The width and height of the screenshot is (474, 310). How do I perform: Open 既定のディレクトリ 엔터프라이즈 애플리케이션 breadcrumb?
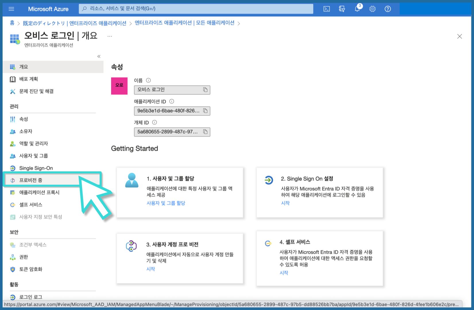[75, 23]
